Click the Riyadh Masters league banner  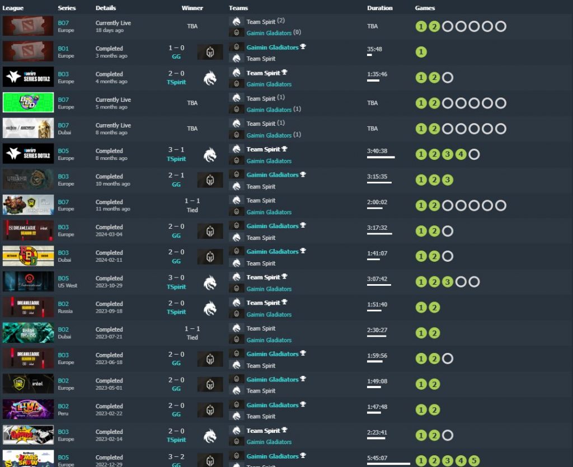28,333
